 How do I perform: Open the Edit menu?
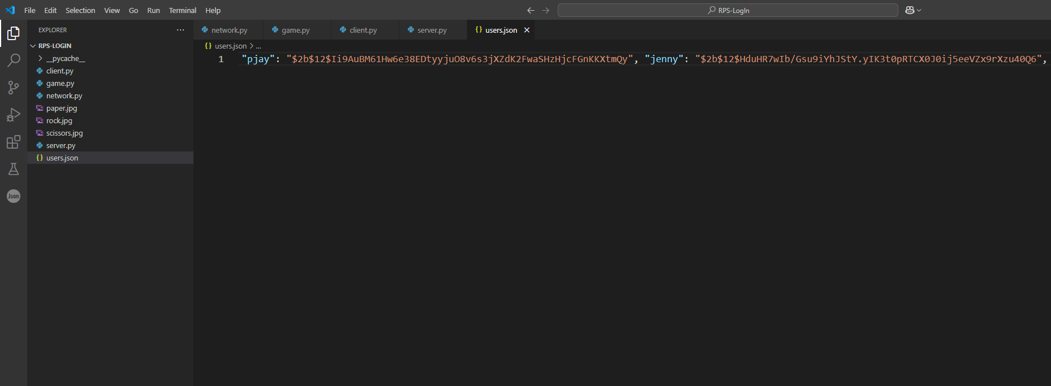click(50, 10)
